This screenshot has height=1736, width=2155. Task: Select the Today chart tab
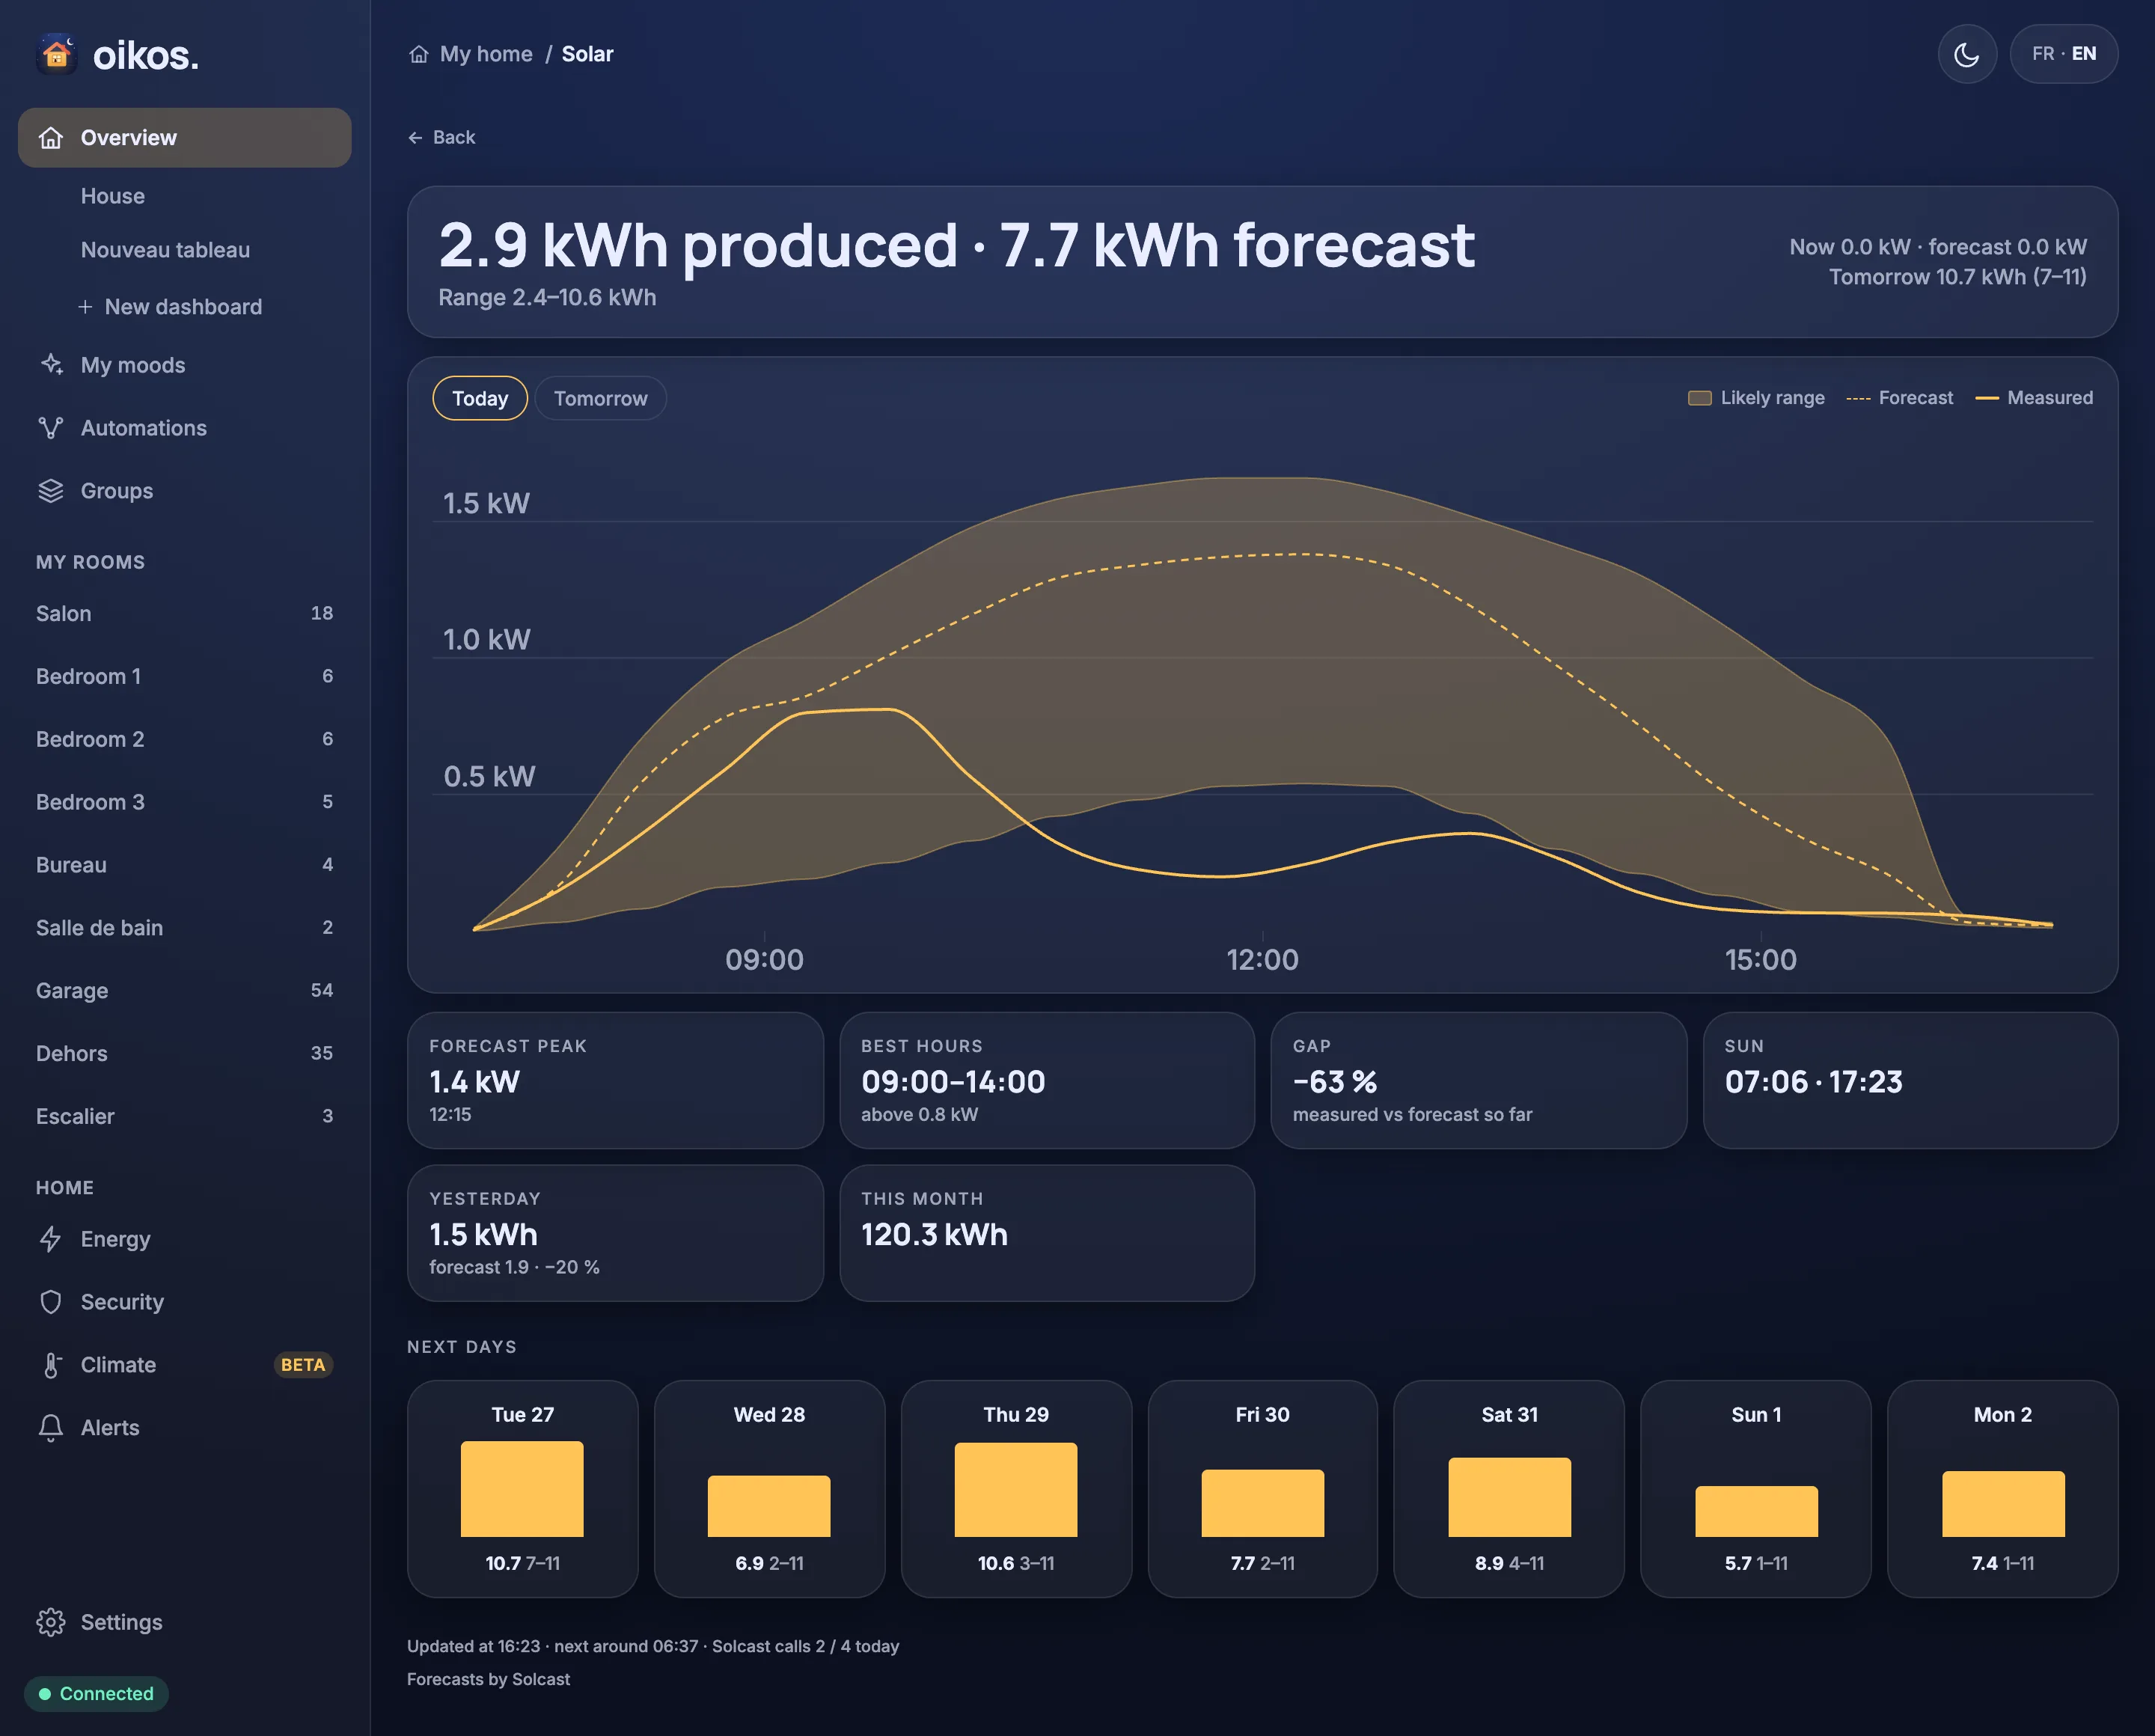pos(480,398)
